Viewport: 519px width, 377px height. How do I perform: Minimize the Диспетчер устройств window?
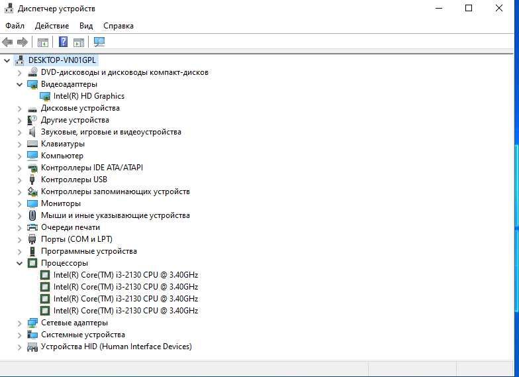click(x=439, y=8)
